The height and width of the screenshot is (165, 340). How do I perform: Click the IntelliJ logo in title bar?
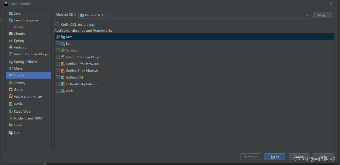[x=6, y=4]
